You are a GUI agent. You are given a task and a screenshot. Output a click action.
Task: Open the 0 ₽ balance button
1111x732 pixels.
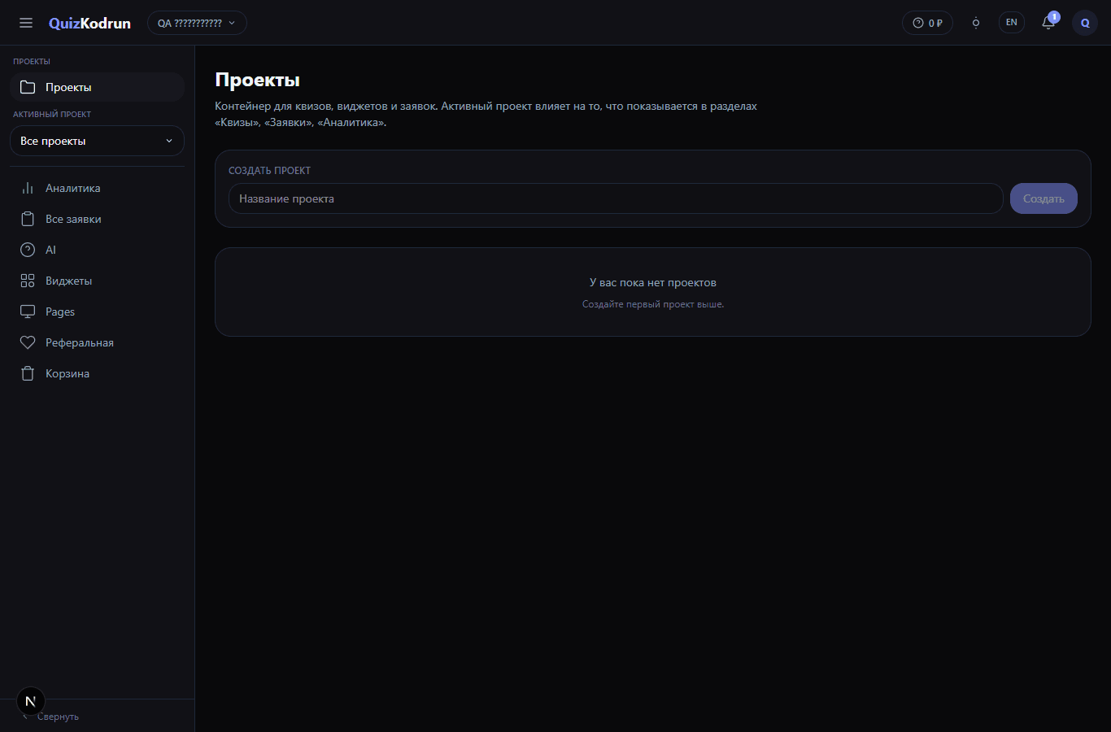pos(927,23)
